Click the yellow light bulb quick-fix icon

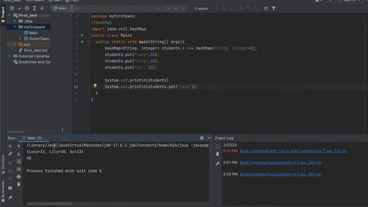click(95, 86)
